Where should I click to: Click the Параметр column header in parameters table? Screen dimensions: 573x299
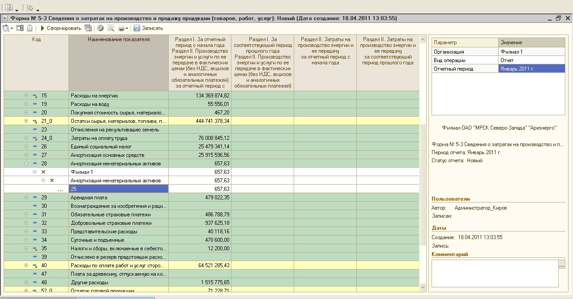point(465,42)
